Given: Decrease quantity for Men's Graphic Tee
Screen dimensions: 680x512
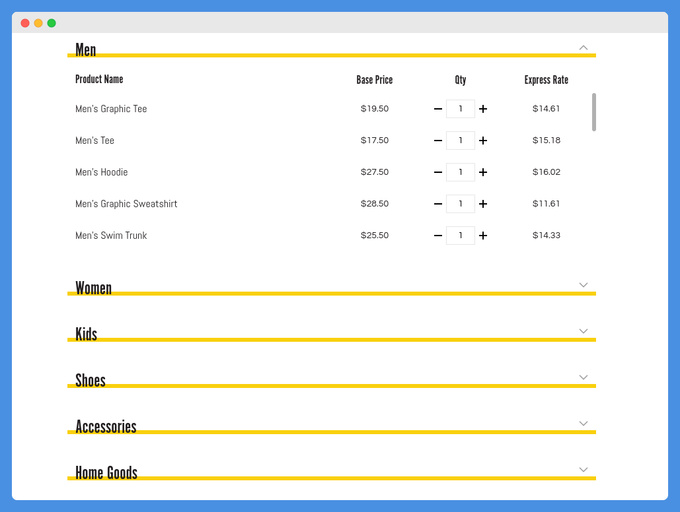Looking at the screenshot, I should [438, 109].
